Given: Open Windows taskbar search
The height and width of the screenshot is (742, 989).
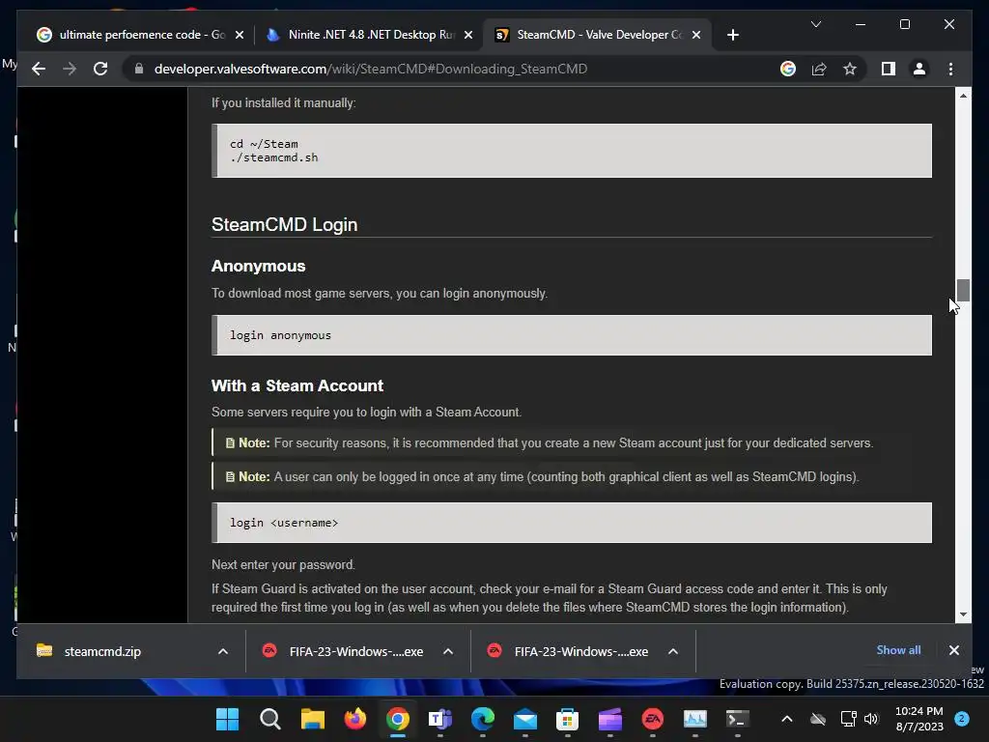Looking at the screenshot, I should coord(270,719).
